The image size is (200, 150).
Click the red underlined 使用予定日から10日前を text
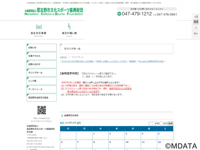point(120,89)
